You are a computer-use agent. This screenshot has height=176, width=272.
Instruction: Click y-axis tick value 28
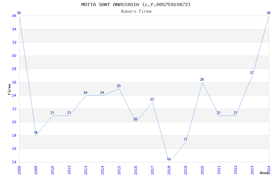click(x=14, y=69)
